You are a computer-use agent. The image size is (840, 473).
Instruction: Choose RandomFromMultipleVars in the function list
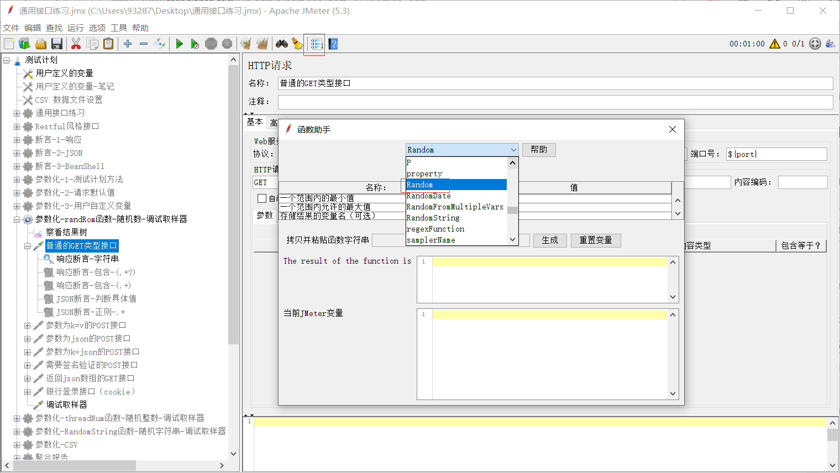(x=456, y=207)
